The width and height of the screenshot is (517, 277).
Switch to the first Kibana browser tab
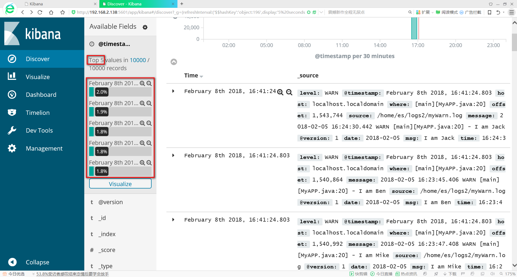pos(59,4)
